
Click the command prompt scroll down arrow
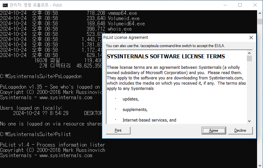tap(260, 165)
